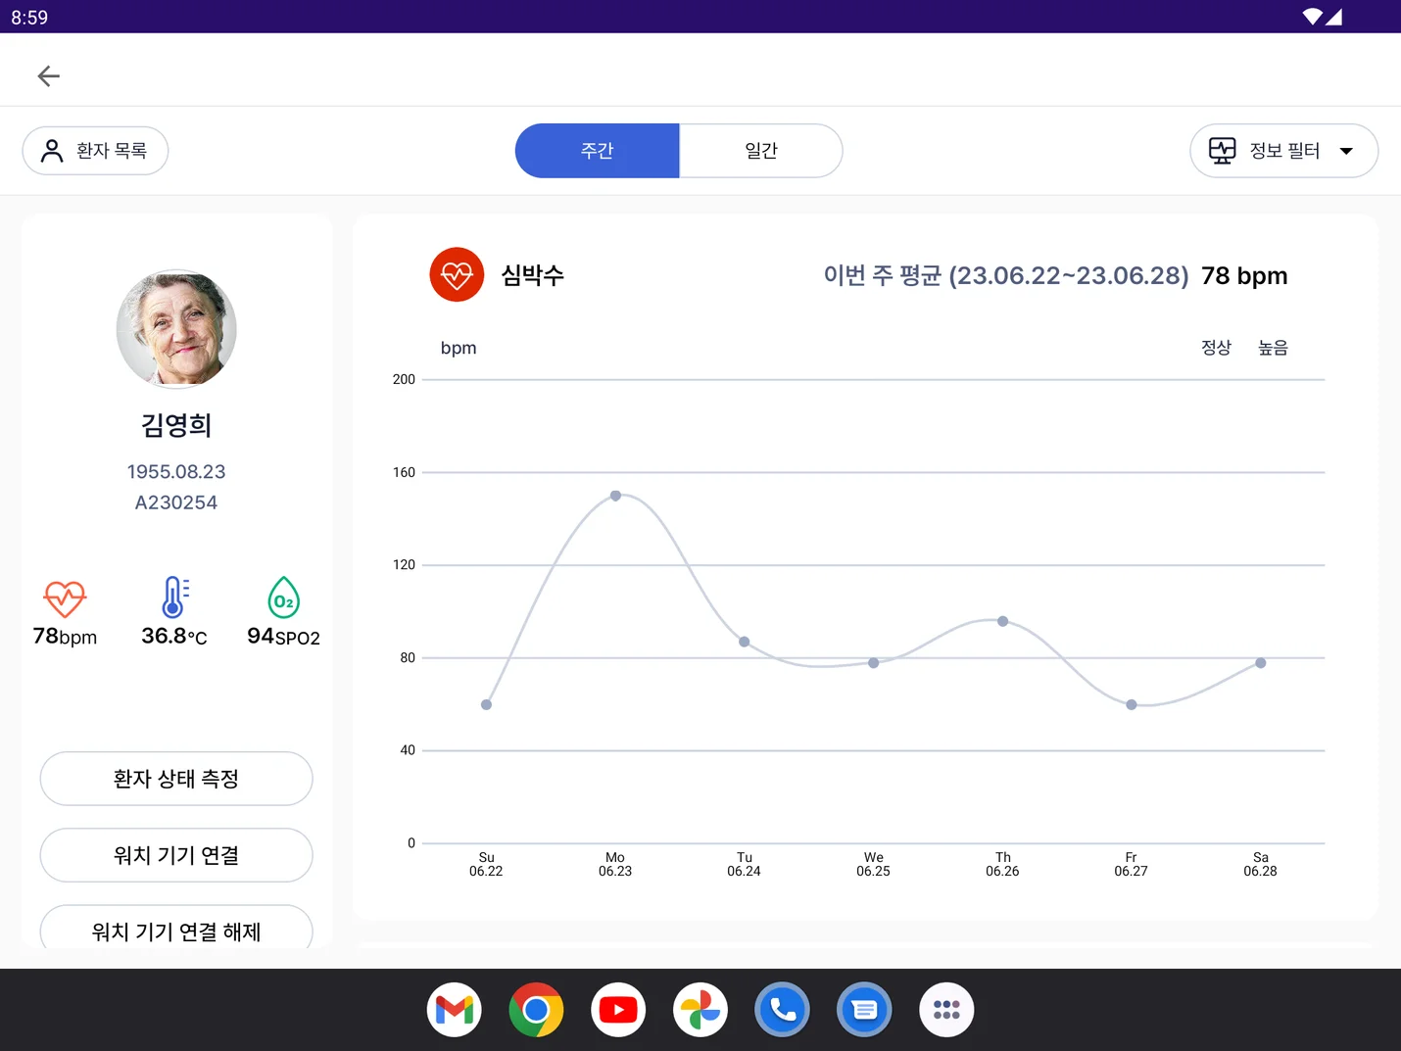Image resolution: width=1401 pixels, height=1051 pixels.
Task: Click the patient ID A230254
Action: click(x=176, y=502)
